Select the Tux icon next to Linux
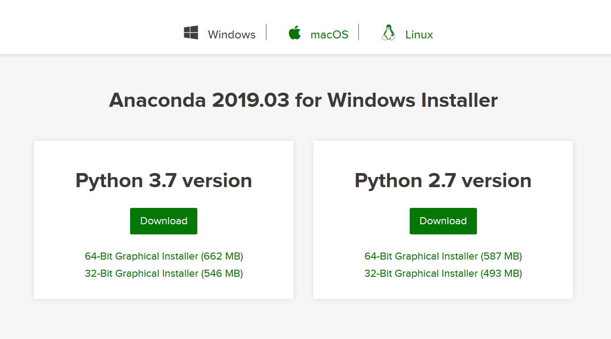This screenshot has width=611, height=339. tap(388, 31)
